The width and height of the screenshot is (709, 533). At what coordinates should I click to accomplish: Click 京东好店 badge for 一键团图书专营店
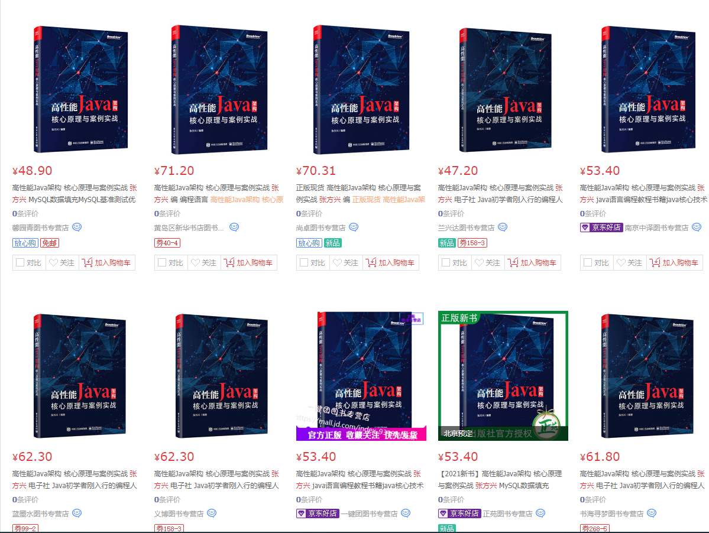[318, 513]
